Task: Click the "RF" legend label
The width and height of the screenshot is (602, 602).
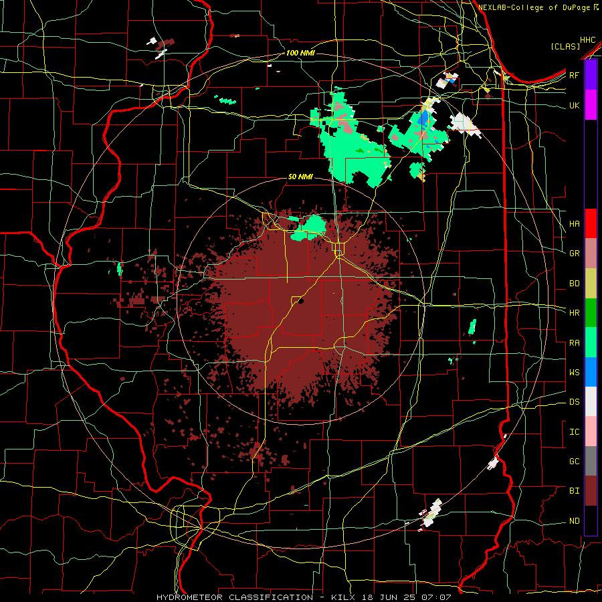Action: (x=575, y=76)
